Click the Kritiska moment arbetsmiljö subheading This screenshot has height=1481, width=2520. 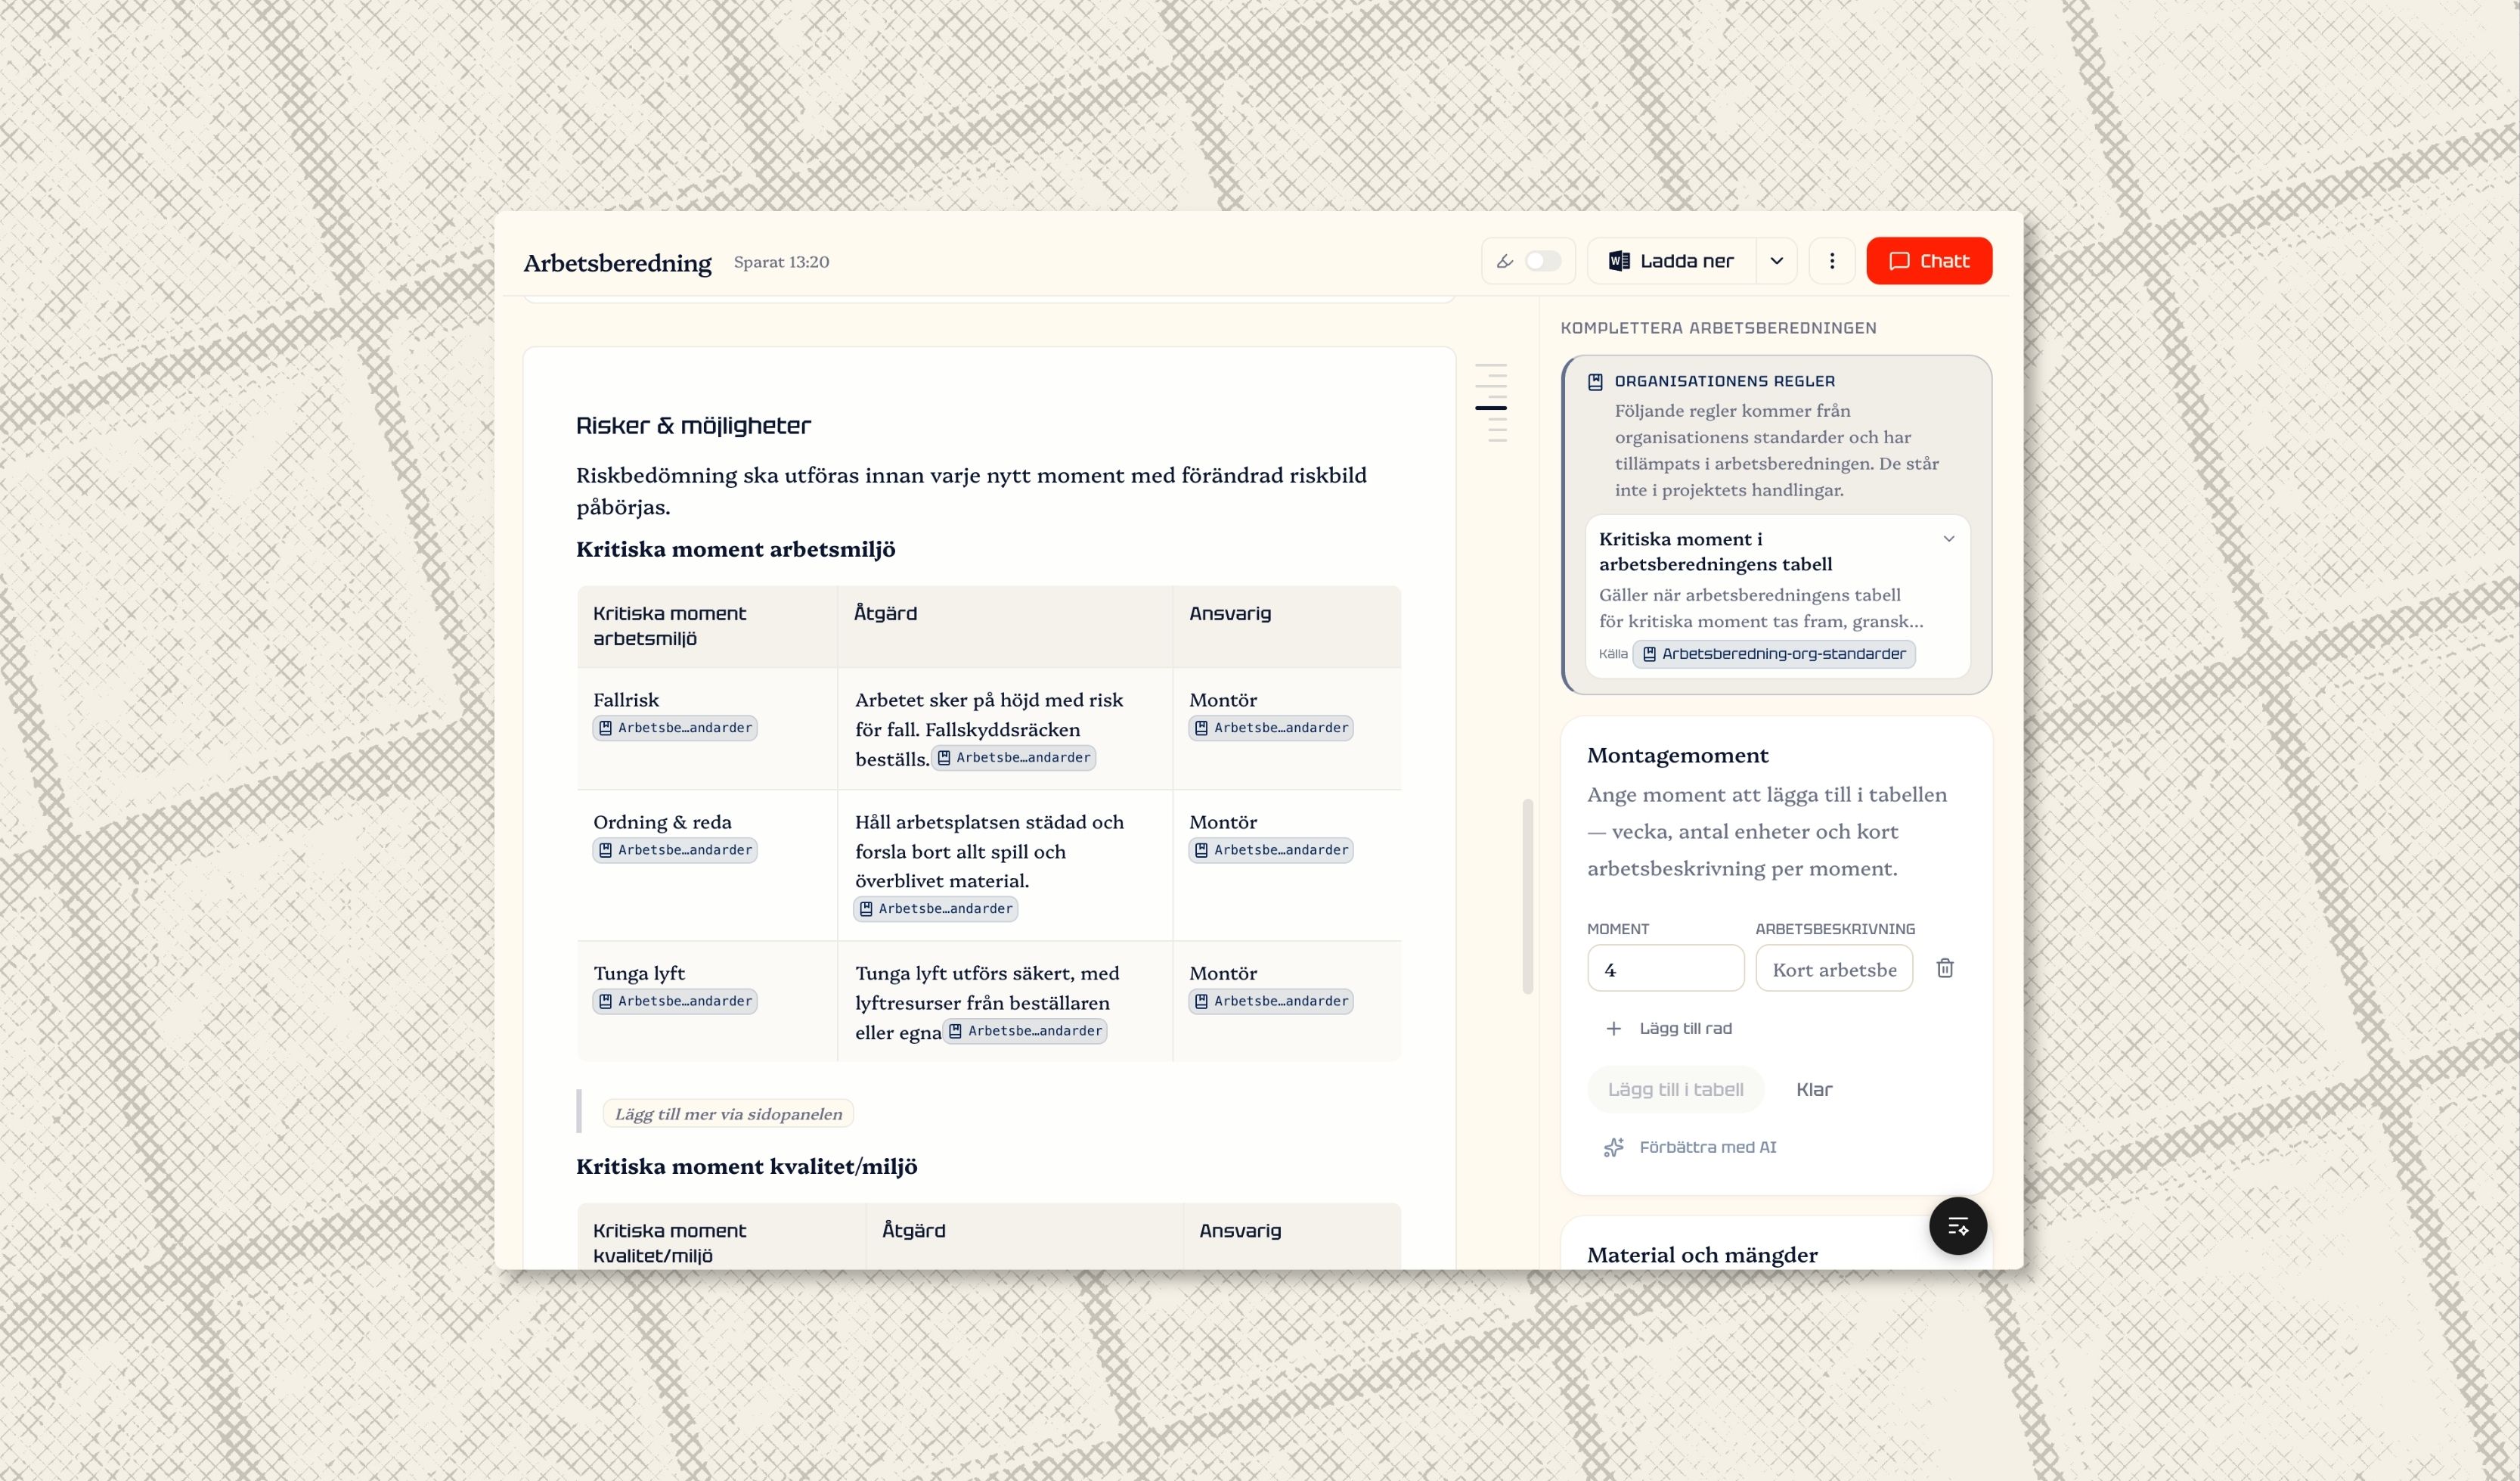click(735, 549)
